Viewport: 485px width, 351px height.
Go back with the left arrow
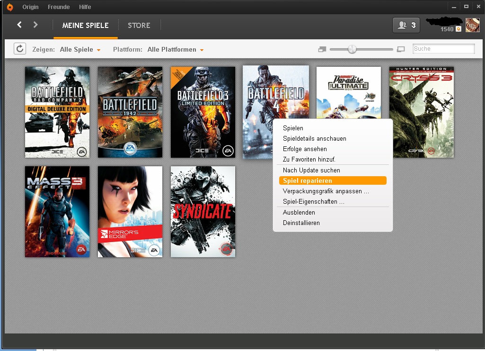click(19, 25)
